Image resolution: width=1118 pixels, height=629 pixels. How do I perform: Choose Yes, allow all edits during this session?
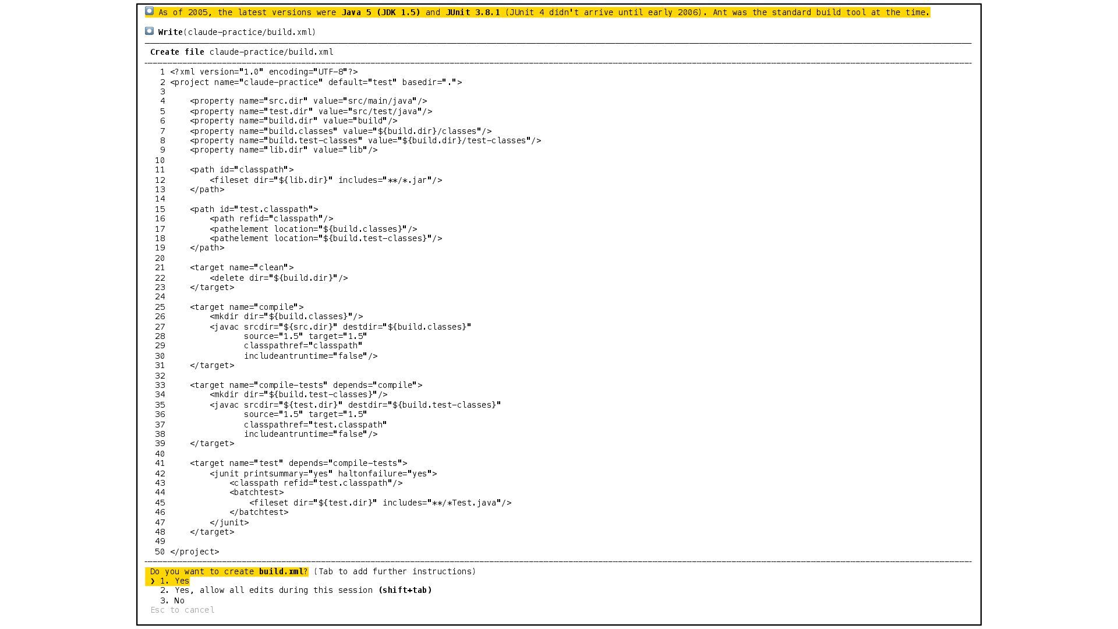(x=274, y=590)
